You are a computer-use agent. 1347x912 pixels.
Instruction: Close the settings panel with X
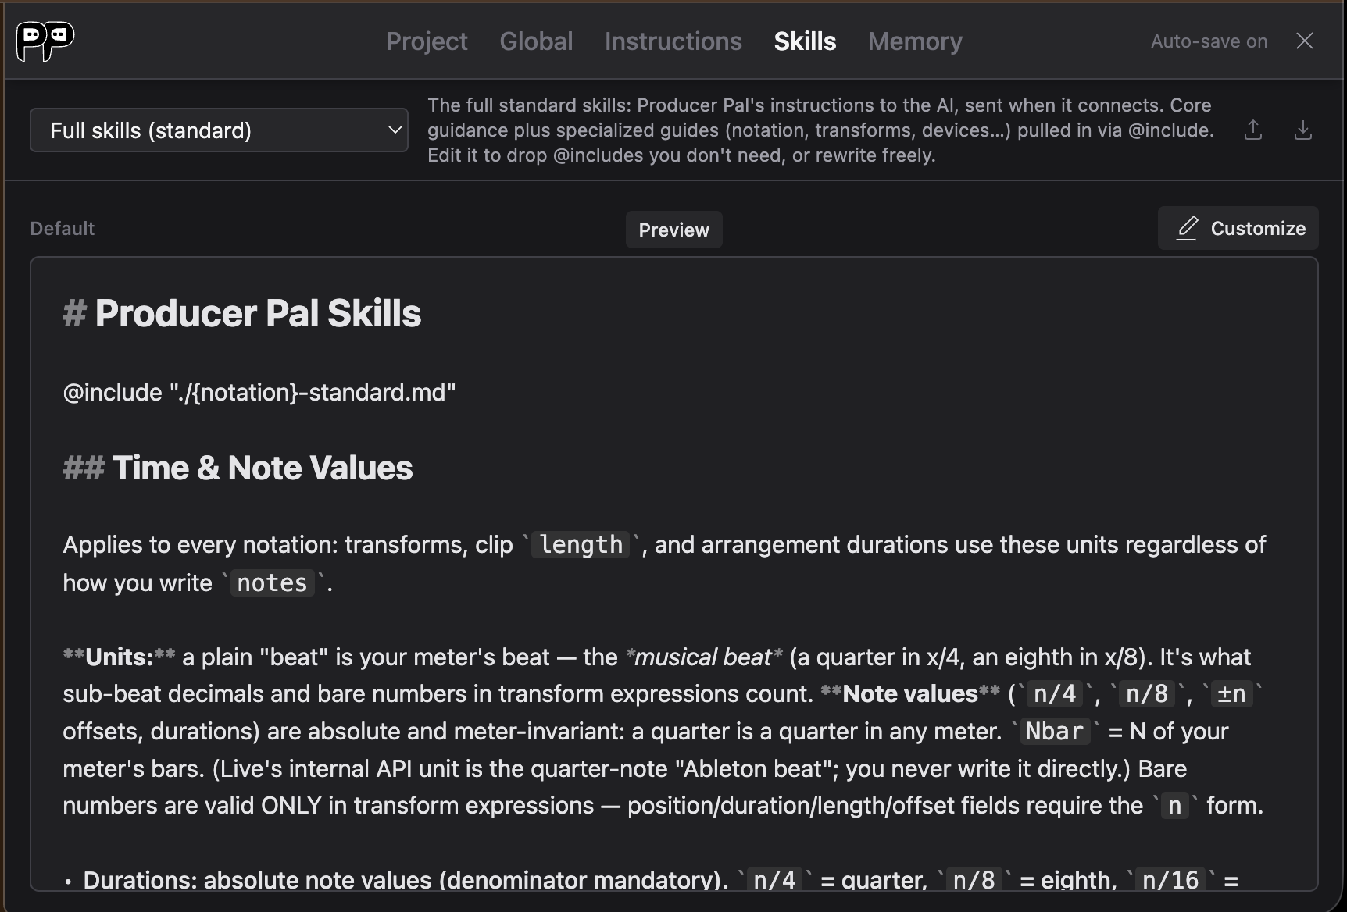point(1305,41)
